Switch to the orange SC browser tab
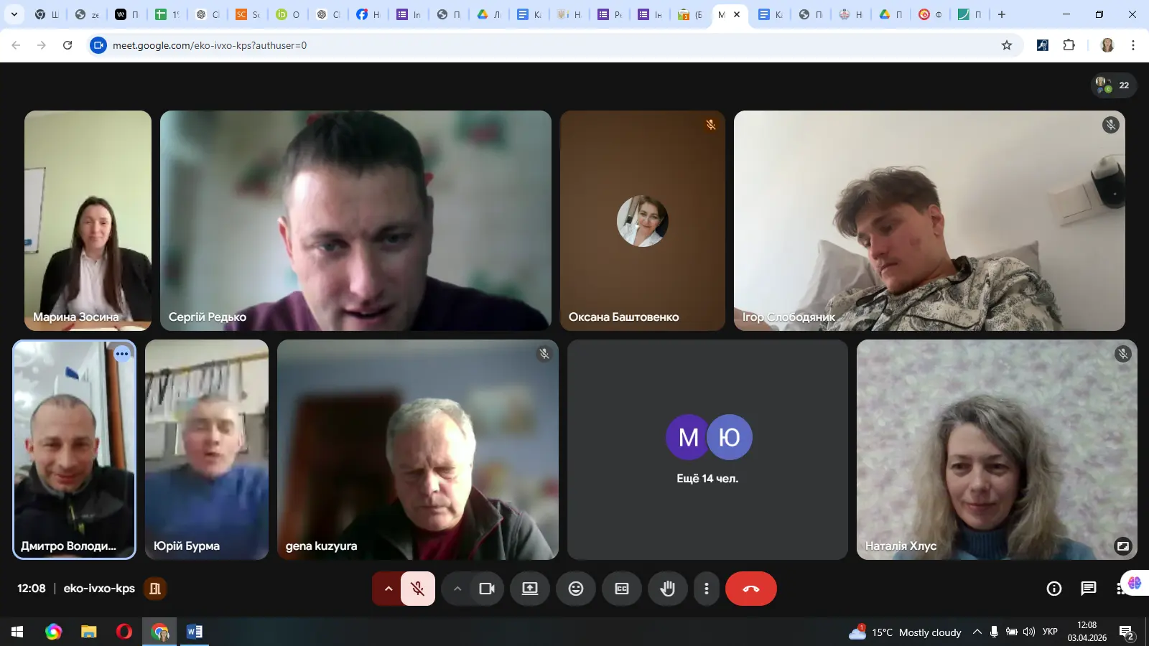 pos(248,14)
